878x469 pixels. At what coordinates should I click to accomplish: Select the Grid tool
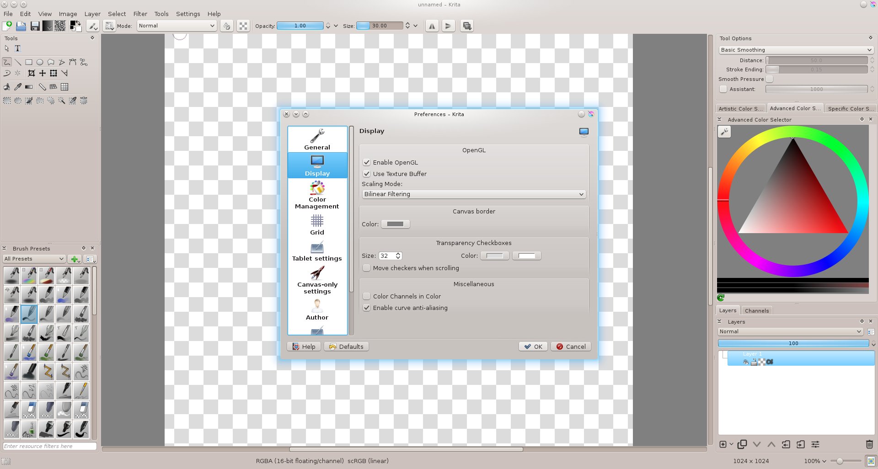tap(64, 87)
